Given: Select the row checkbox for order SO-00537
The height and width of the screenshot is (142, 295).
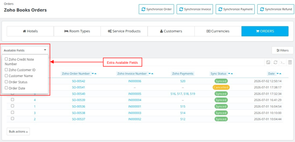Looking at the screenshot, I should coord(12,119).
